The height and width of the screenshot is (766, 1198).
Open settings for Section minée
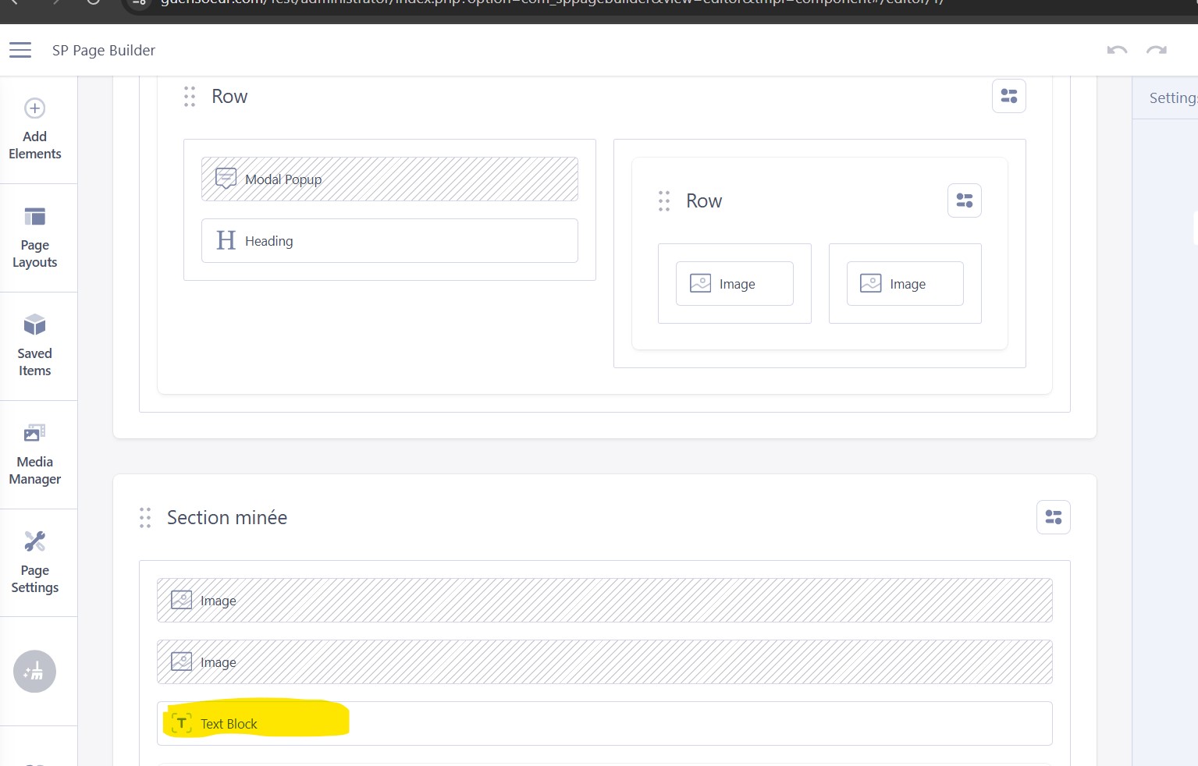point(1053,517)
